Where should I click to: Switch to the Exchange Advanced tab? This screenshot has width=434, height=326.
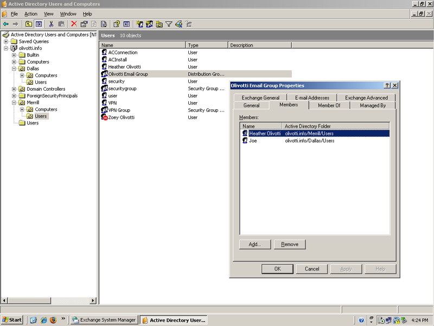[x=366, y=98]
